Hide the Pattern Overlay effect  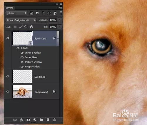coord(22,62)
